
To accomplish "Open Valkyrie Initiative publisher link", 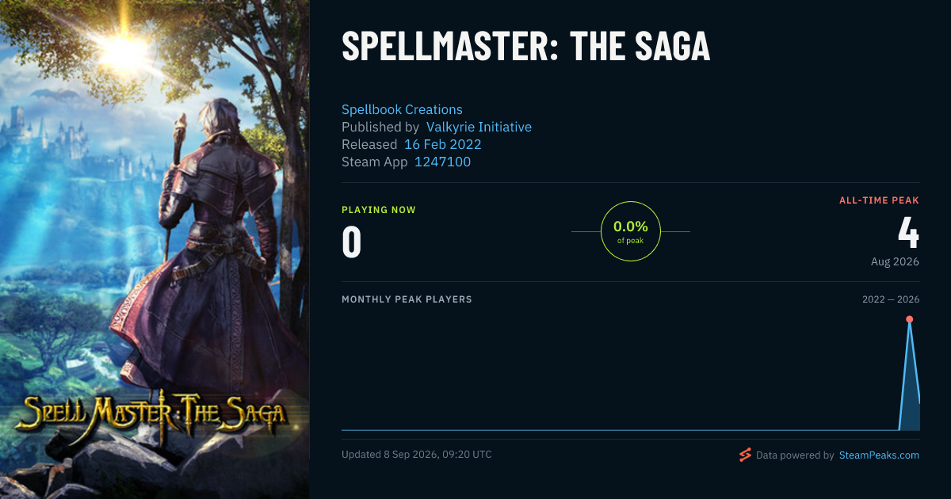I will pos(479,127).
